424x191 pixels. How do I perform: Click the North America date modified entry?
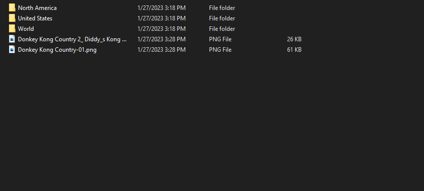coord(161,8)
